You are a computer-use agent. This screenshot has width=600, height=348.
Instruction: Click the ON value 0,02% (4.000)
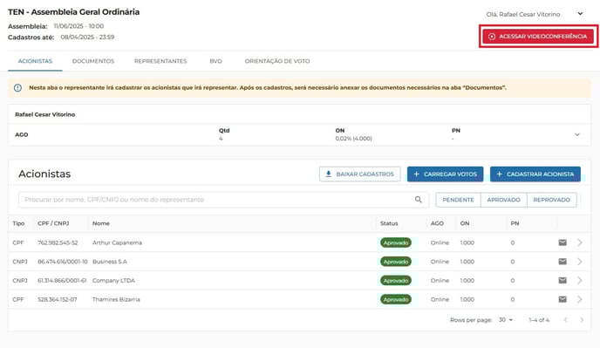click(353, 139)
